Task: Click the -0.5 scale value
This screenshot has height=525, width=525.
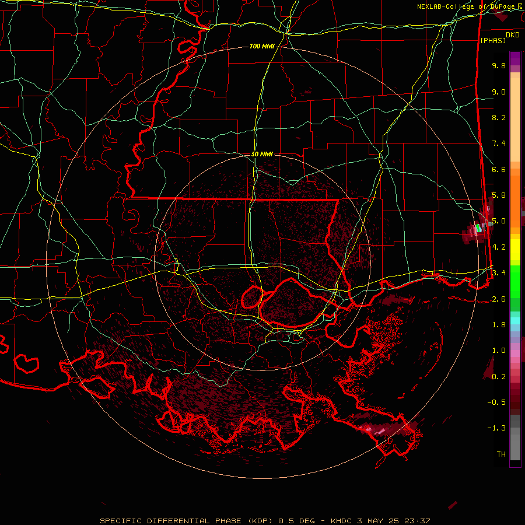Action: pos(496,402)
